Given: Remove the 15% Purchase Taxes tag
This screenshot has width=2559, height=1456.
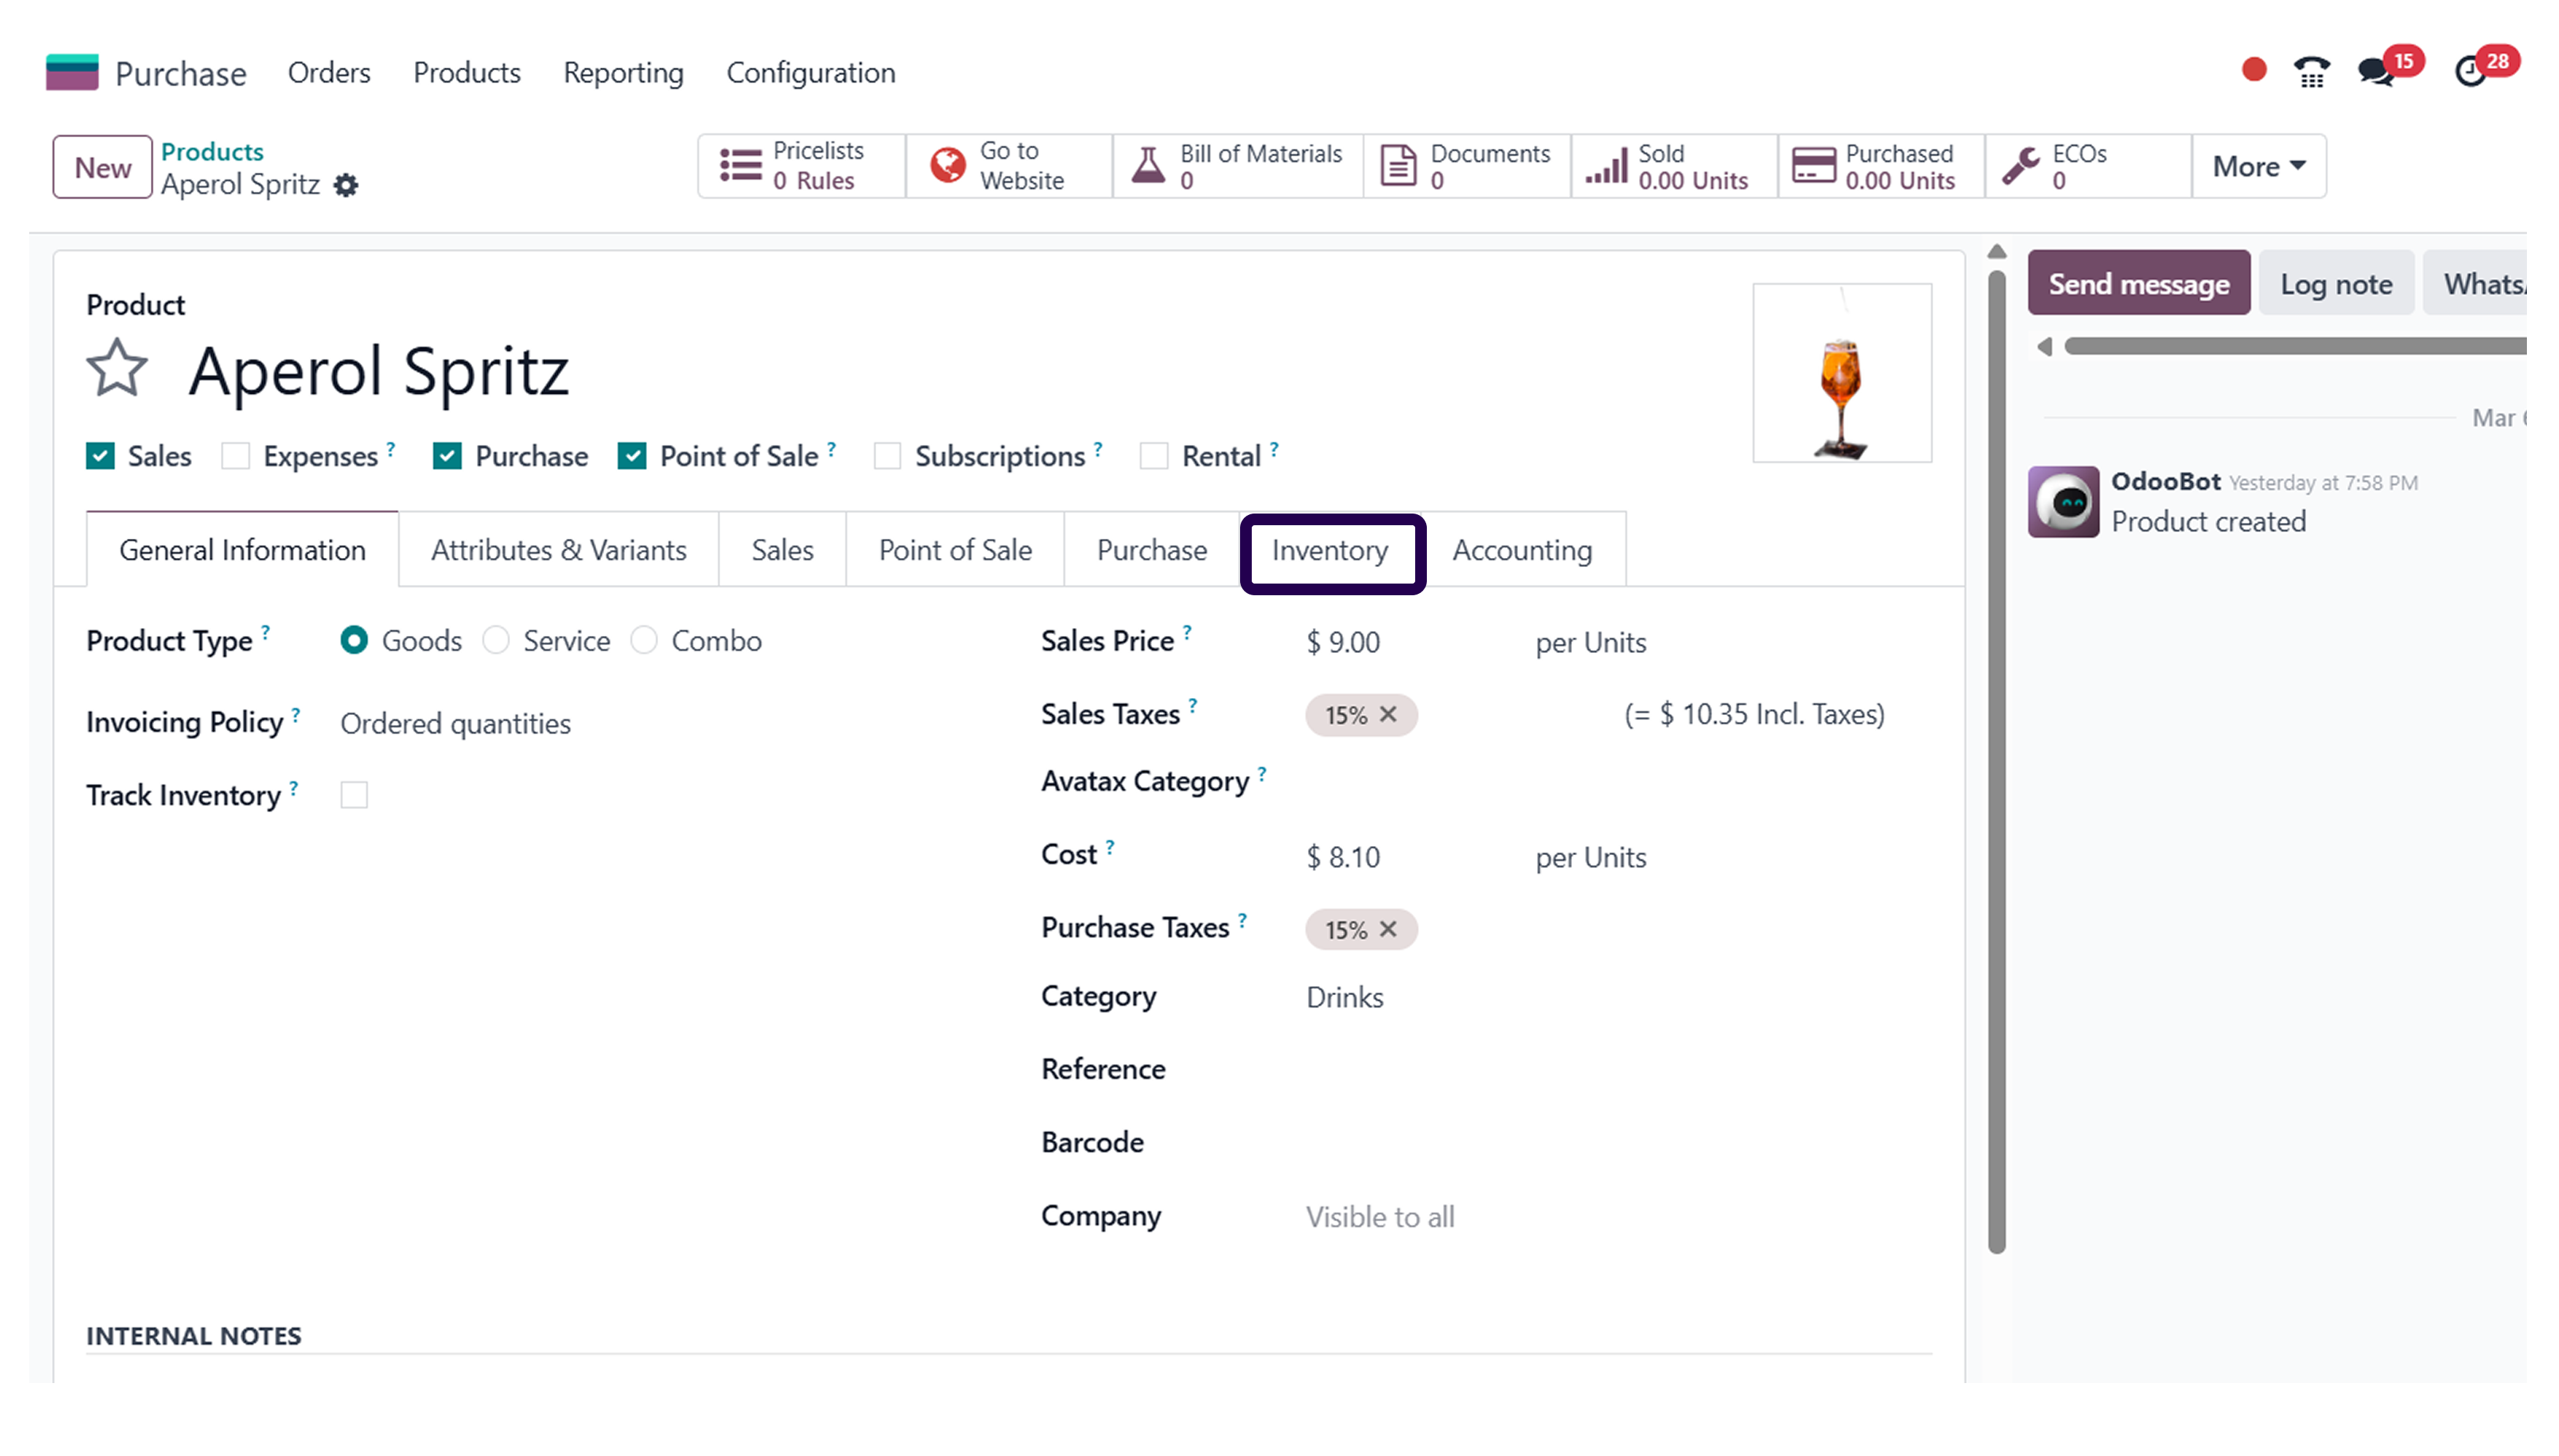Looking at the screenshot, I should [x=1388, y=930].
